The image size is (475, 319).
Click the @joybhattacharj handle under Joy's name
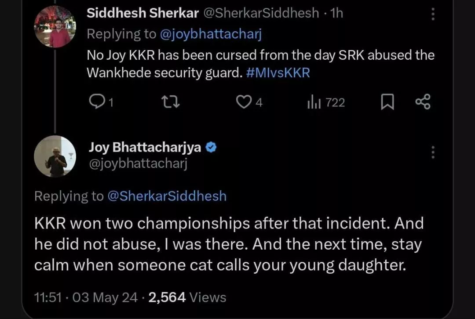[x=138, y=164]
